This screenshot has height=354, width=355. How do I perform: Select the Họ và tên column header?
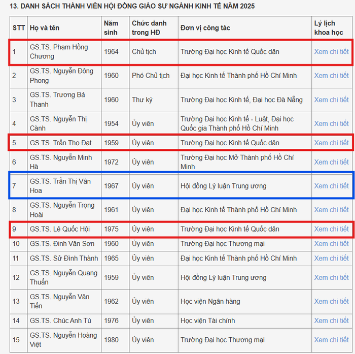(x=45, y=28)
